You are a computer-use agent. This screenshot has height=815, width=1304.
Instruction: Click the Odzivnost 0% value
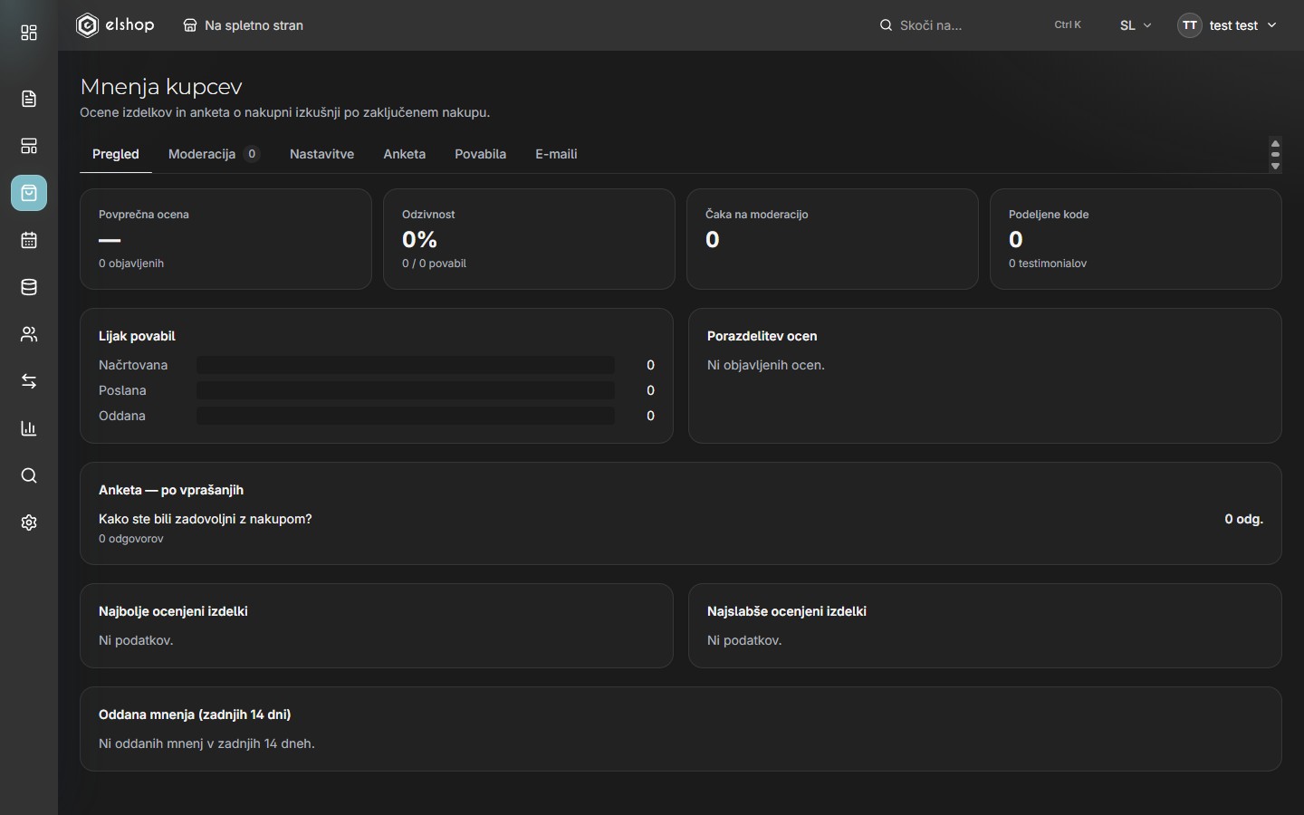[419, 240]
